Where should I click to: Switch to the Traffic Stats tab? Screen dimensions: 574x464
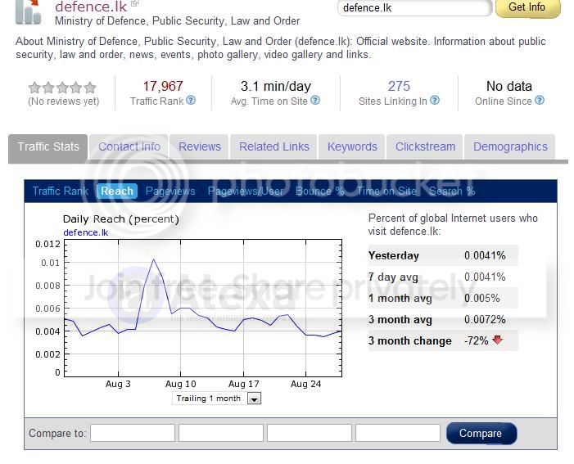pos(48,147)
